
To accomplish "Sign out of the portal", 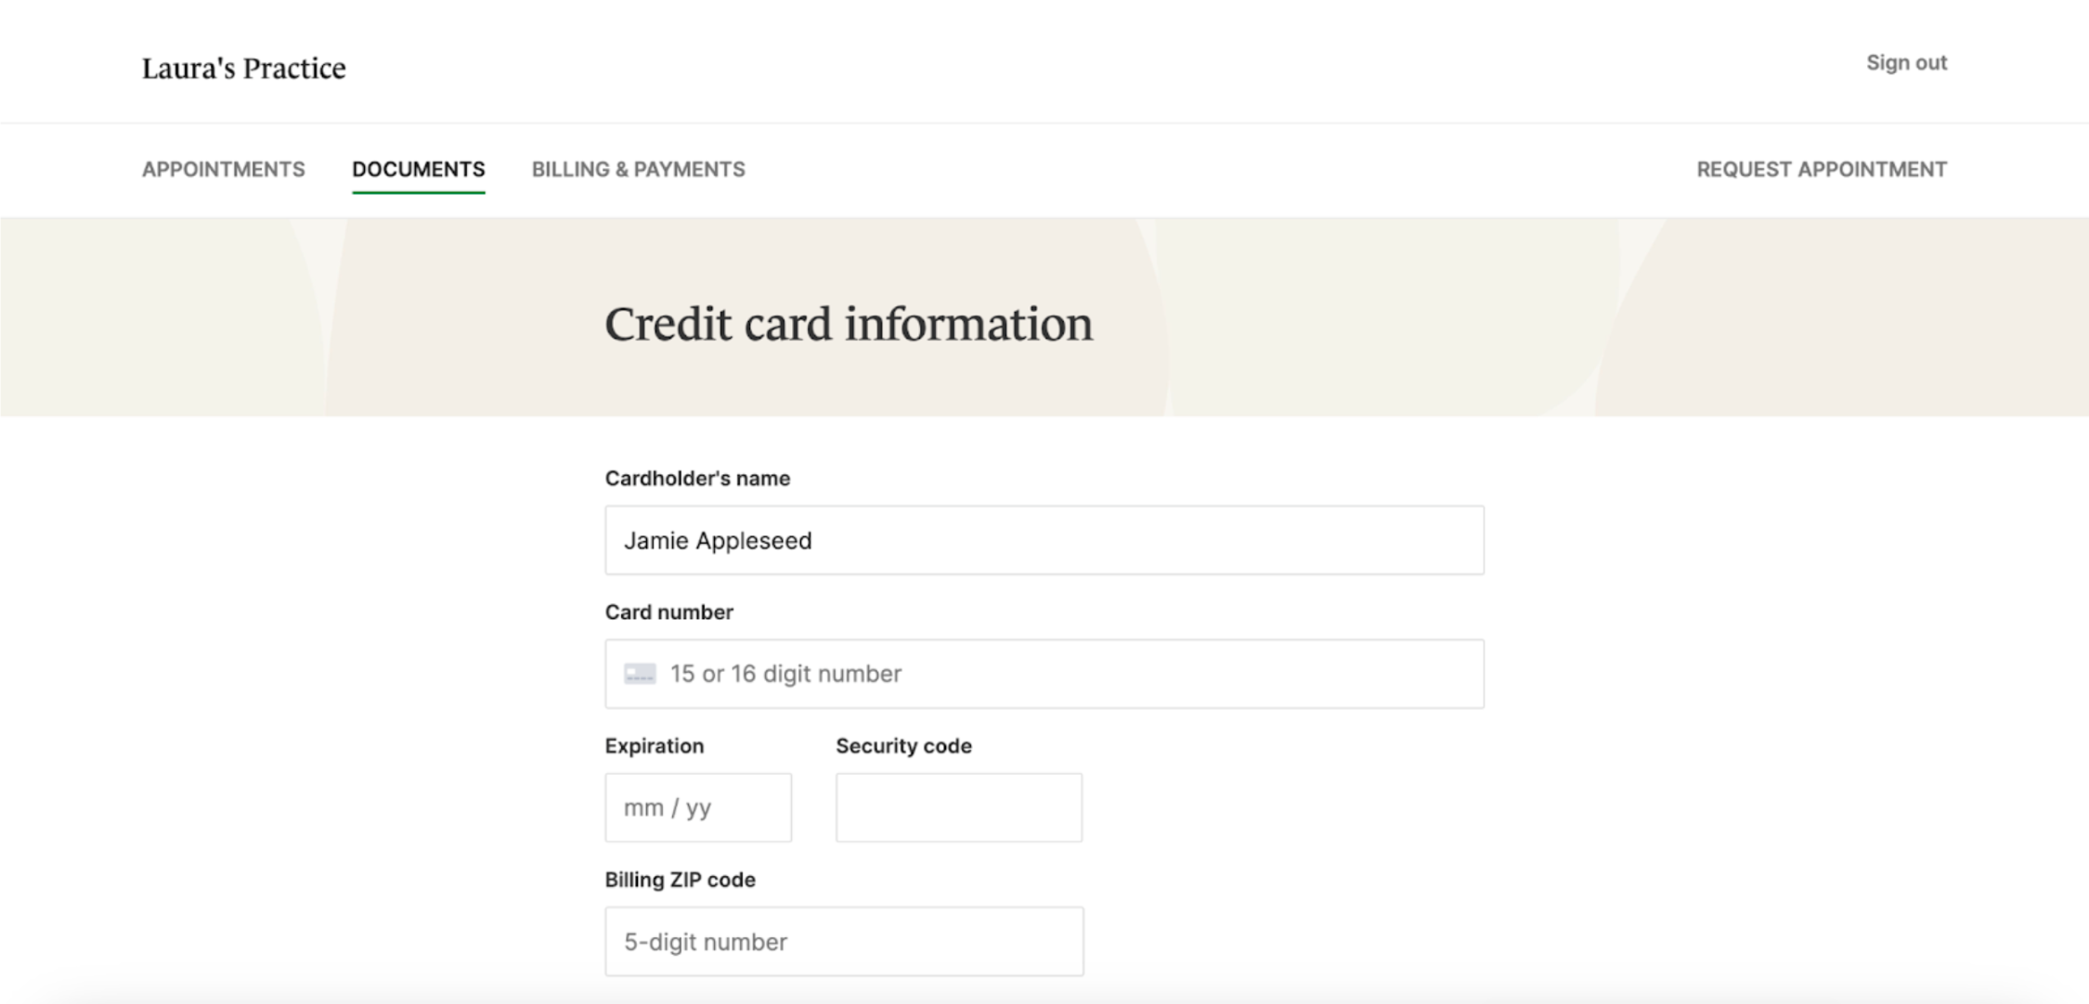I will [1906, 63].
